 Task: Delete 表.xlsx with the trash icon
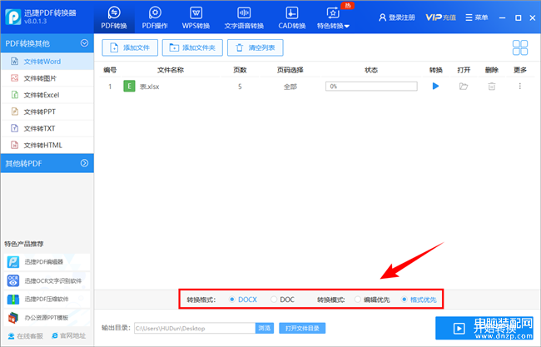coord(492,87)
